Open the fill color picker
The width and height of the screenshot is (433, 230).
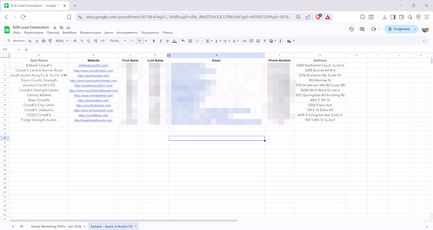tap(183, 41)
